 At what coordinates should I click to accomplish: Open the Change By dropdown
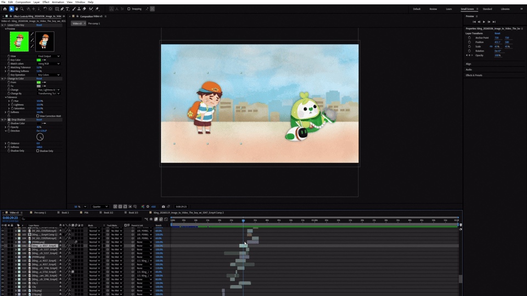49,94
